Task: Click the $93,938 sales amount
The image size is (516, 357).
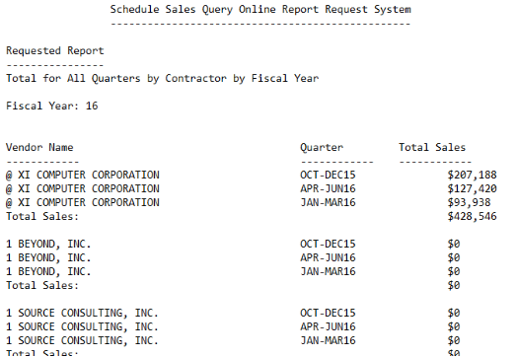Action: tap(469, 202)
